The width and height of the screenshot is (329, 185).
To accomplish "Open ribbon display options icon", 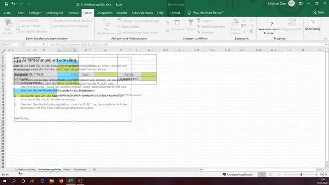I will (x=300, y=4).
